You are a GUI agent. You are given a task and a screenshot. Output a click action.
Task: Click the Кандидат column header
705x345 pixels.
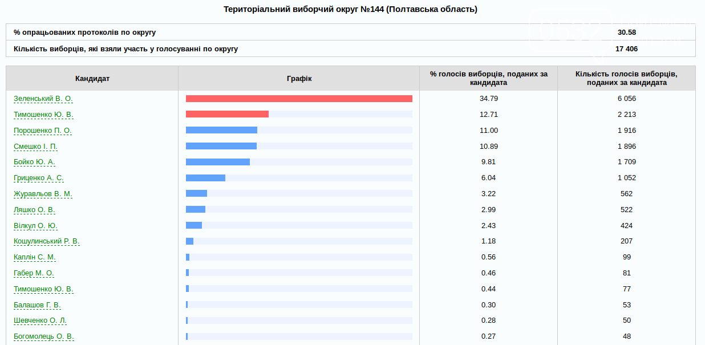click(x=92, y=79)
